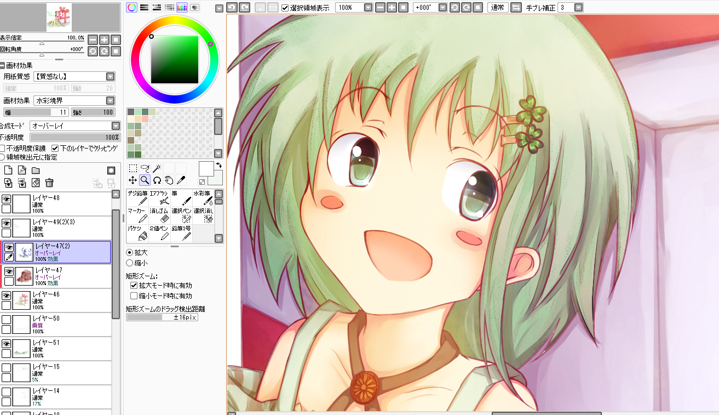
Task: Pick the eyedropper tool
Action: pyautogui.click(x=181, y=180)
